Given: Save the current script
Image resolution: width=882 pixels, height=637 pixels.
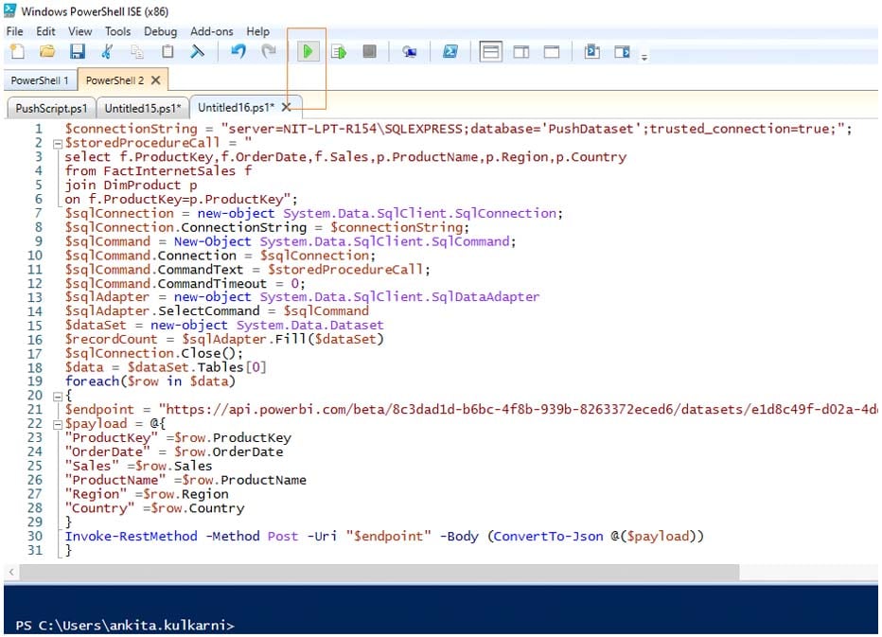Looking at the screenshot, I should pos(77,52).
